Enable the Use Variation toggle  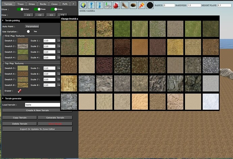[28, 31]
